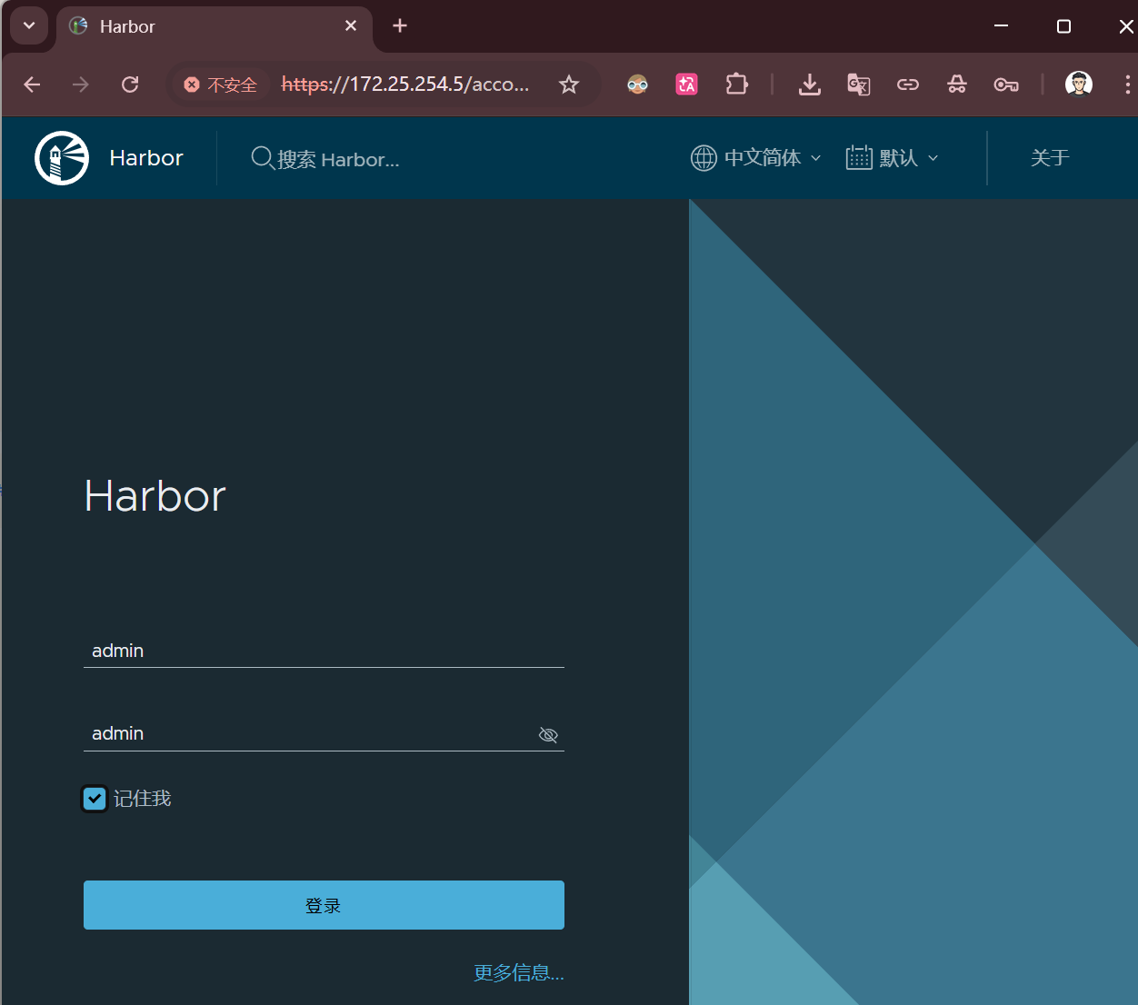Click the not secure warning badge
The image size is (1138, 1005).
(x=221, y=85)
